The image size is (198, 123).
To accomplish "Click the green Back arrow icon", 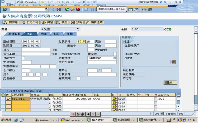I will (67, 9).
